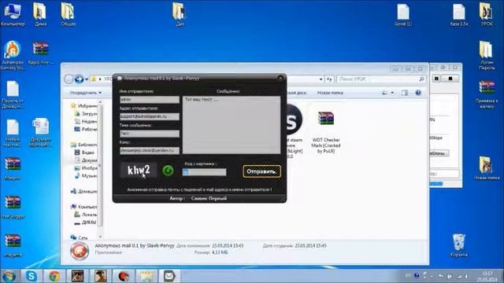Screen dimensions: 504x283
Task: Click the Explorer back arrow button
Action: tap(69, 79)
